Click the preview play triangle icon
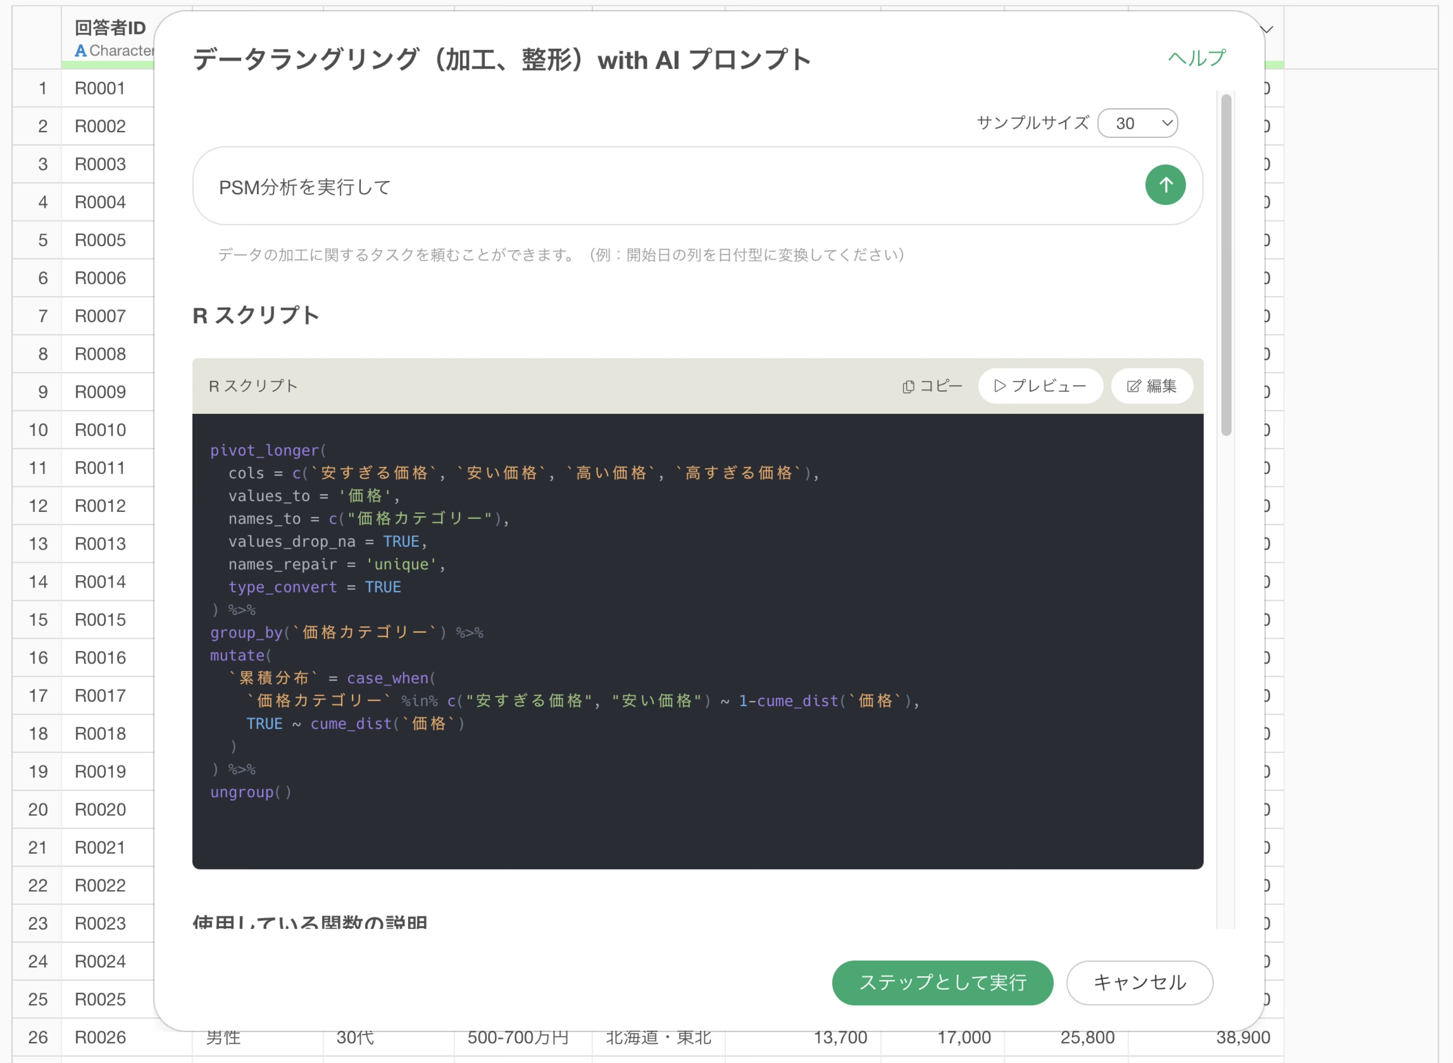The width and height of the screenshot is (1453, 1063). (x=999, y=386)
